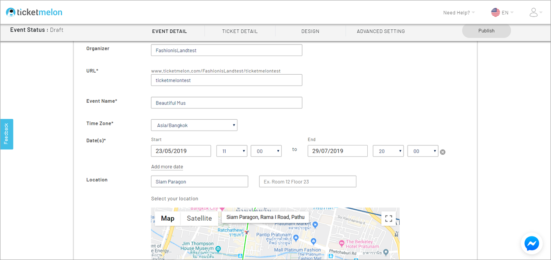This screenshot has height=260, width=551.
Task: Click the room and floor field
Action: coord(308,181)
